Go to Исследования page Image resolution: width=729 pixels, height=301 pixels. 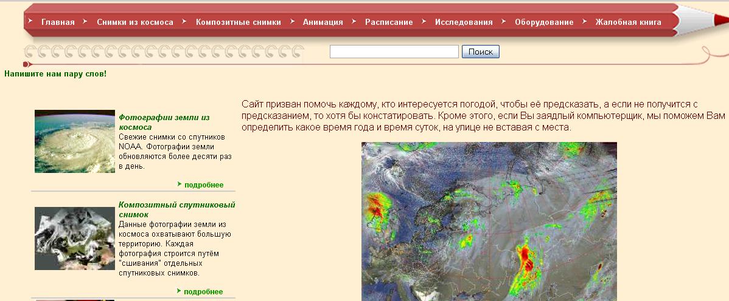464,22
